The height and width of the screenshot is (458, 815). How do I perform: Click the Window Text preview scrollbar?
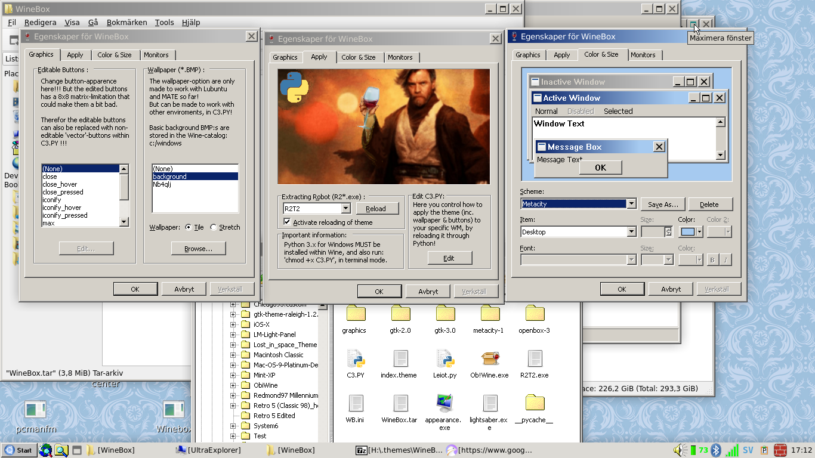point(721,139)
